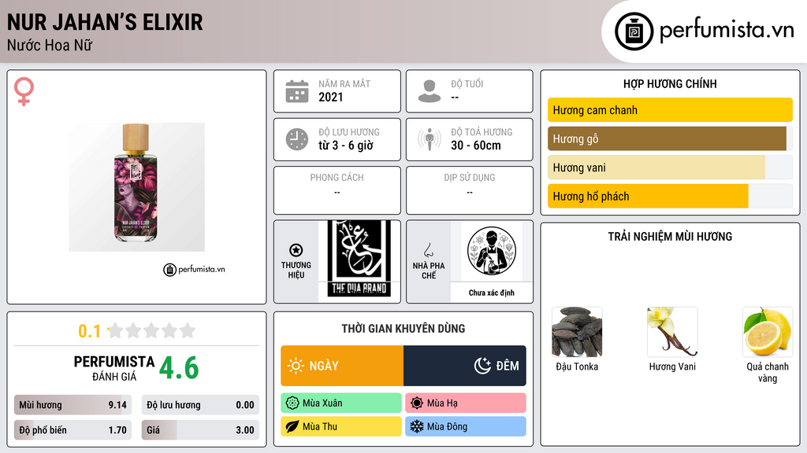This screenshot has width=807, height=453.
Task: Click the Trải nghiệm mùi hương heading
Action: 670,237
